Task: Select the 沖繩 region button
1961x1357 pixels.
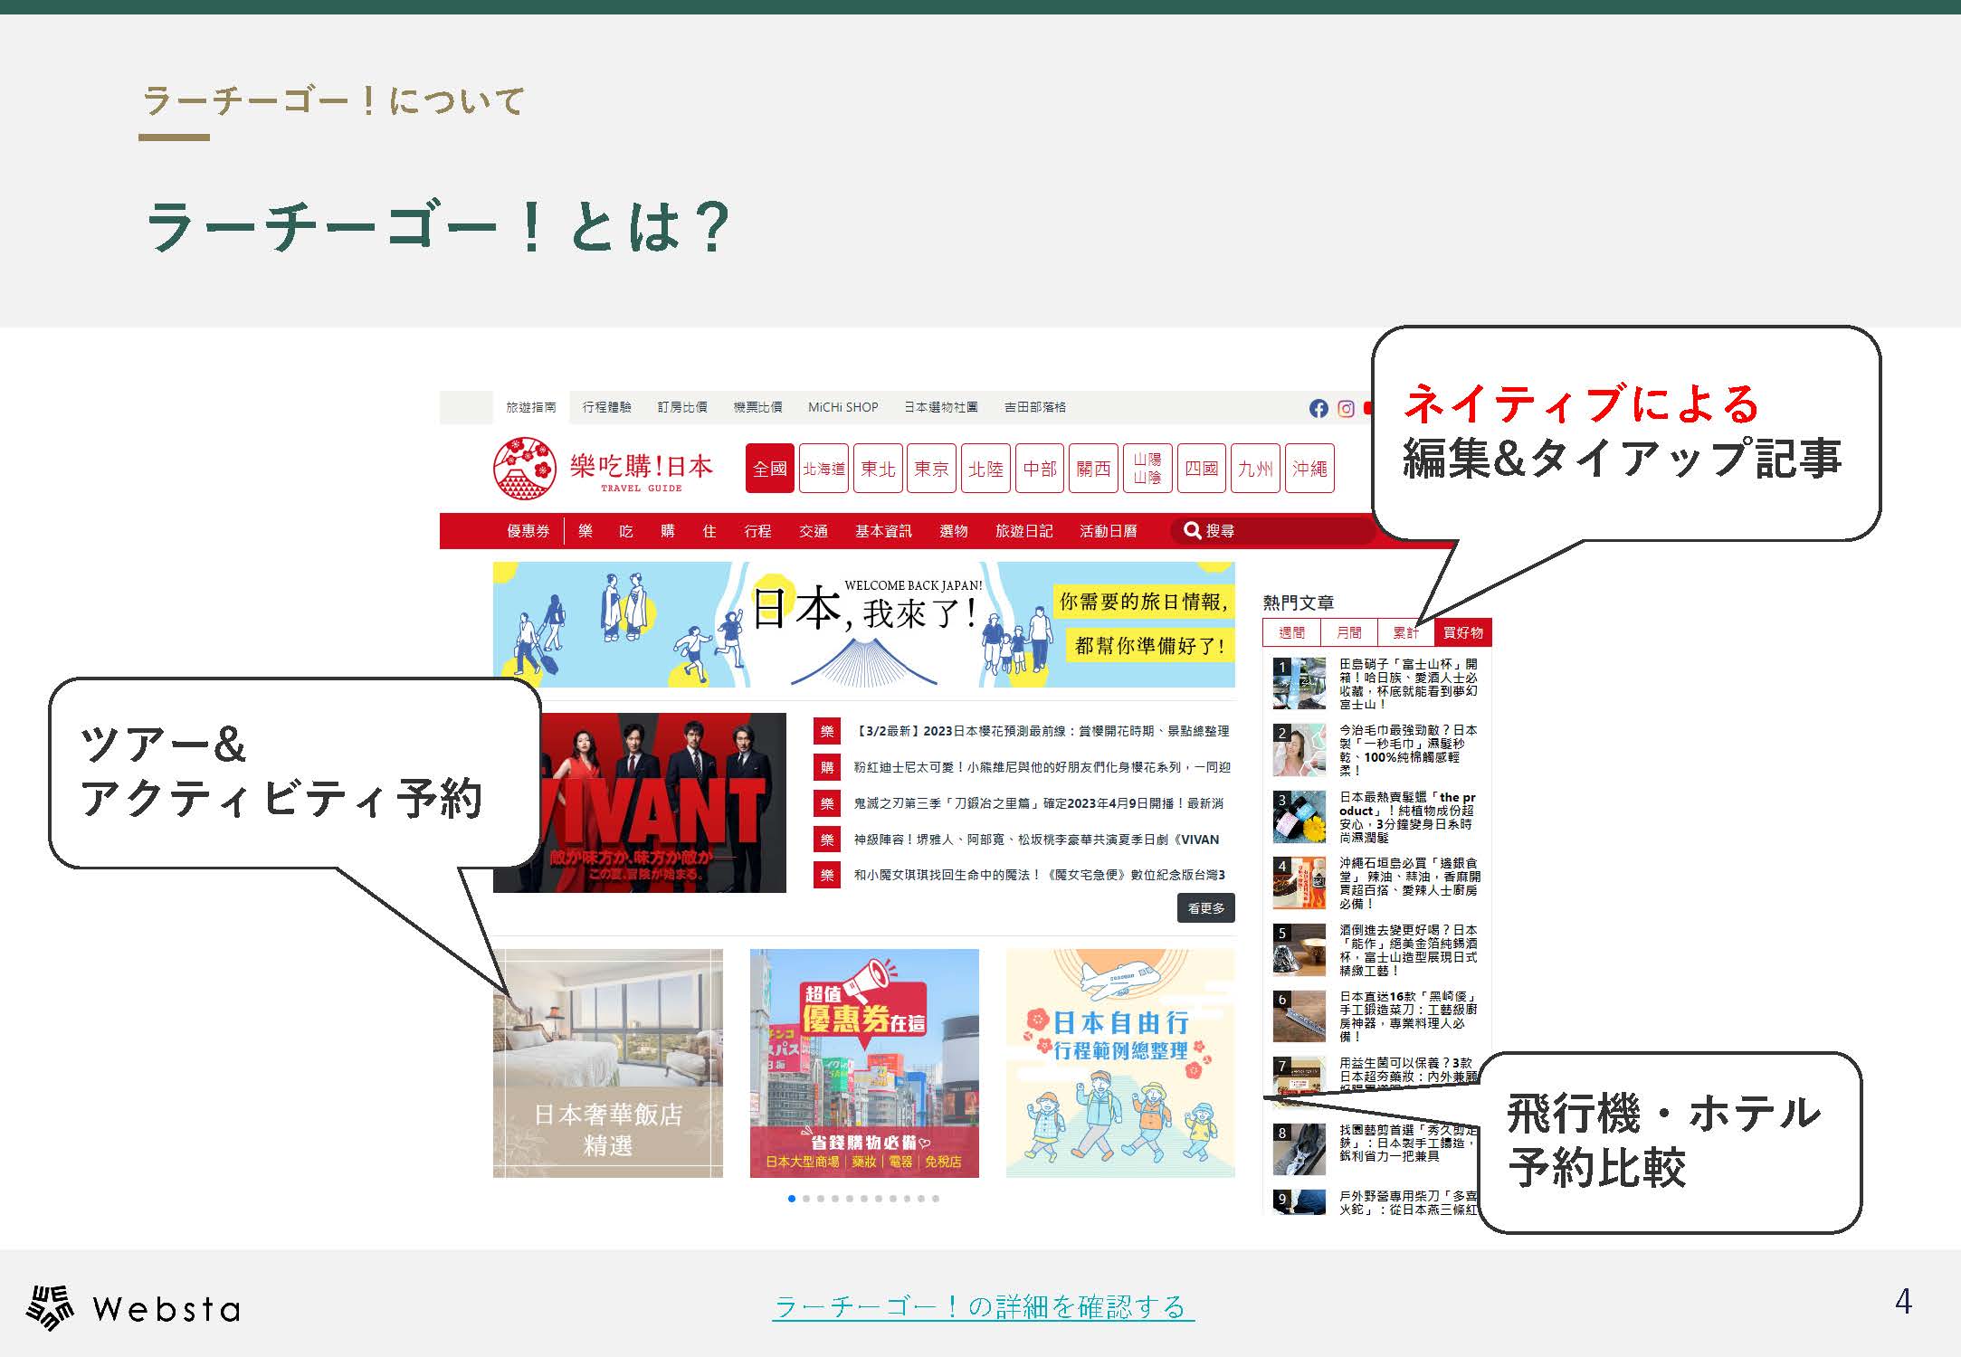Action: pyautogui.click(x=1309, y=469)
